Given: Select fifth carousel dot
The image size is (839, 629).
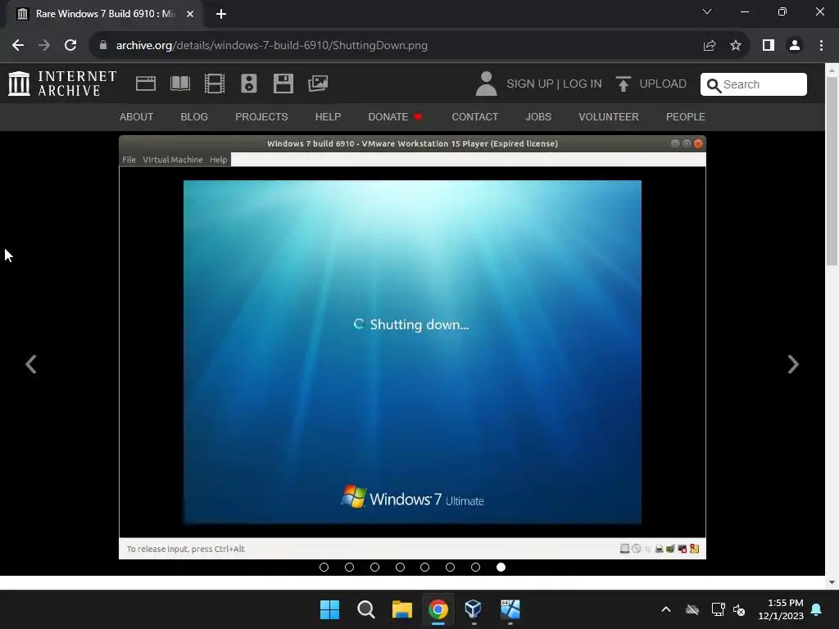Looking at the screenshot, I should 425,567.
